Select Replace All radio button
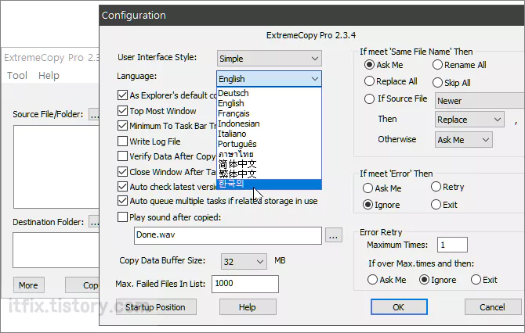This screenshot has width=525, height=333. [369, 81]
